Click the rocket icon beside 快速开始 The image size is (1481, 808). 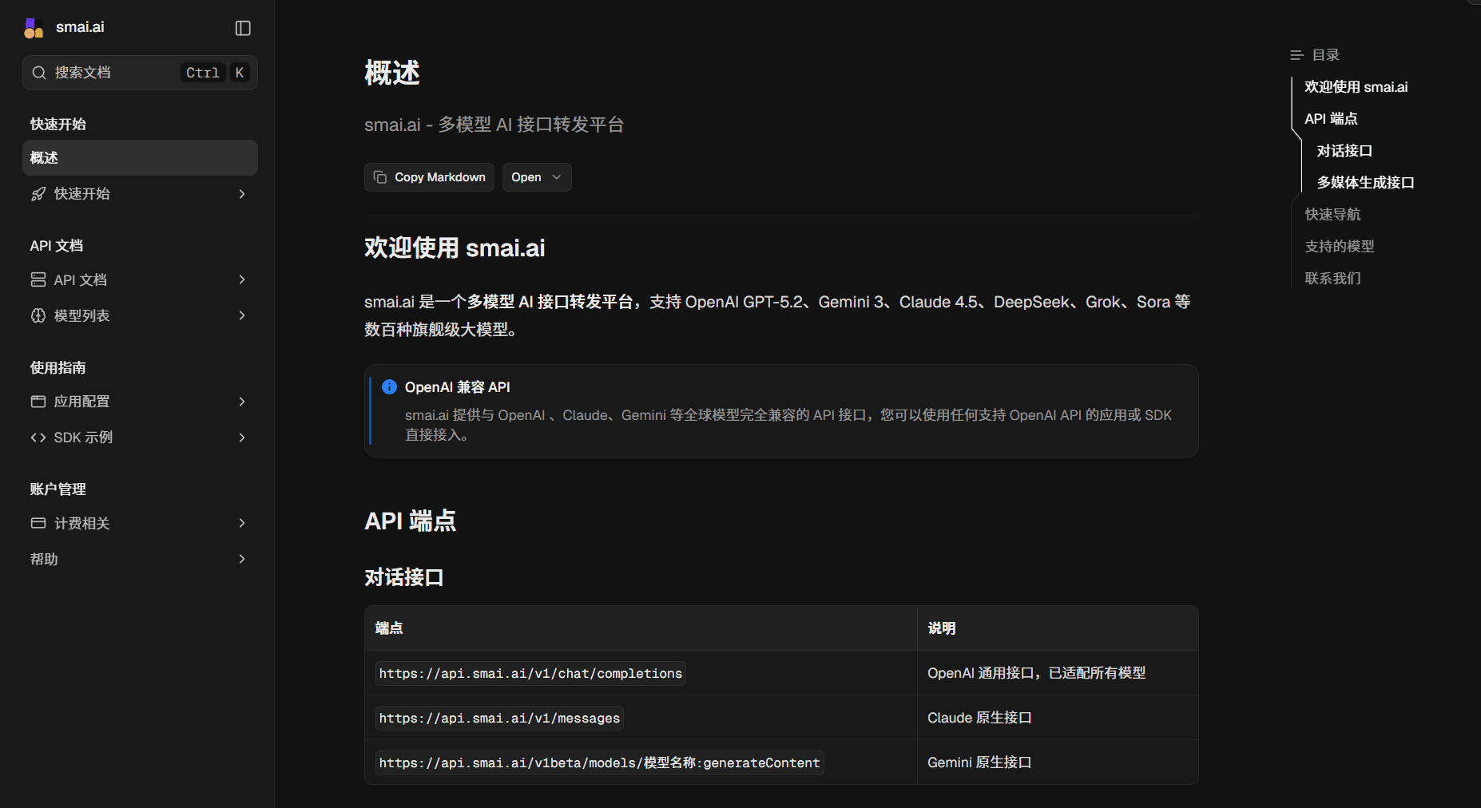pos(38,194)
